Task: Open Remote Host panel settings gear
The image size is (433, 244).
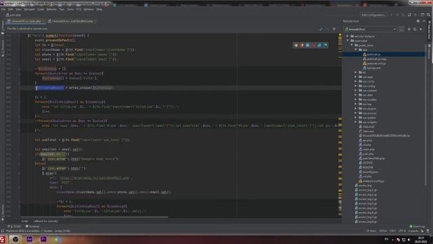Action: coord(418,21)
